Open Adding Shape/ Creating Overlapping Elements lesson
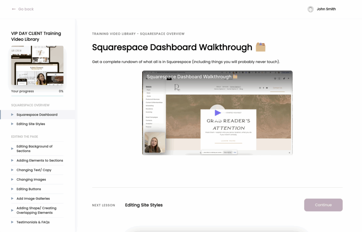Screen dimensions: 362x232 tap(37, 210)
